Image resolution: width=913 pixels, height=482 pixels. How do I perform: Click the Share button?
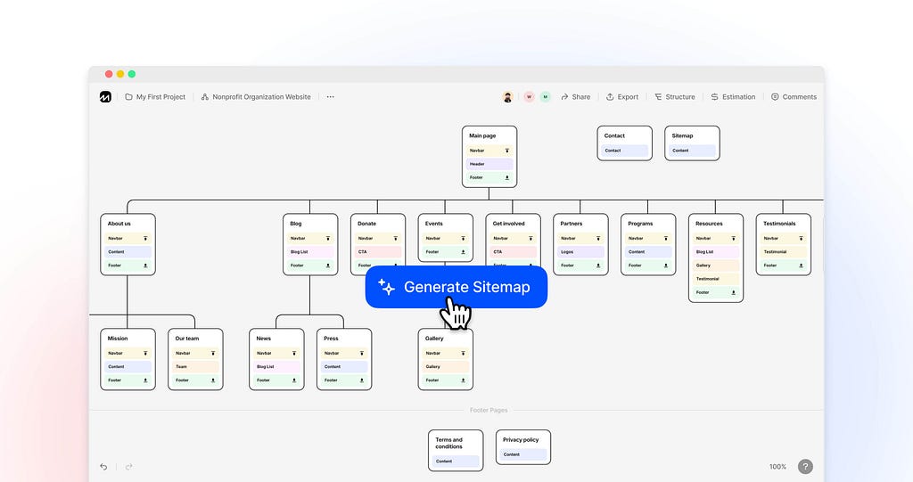pos(576,97)
